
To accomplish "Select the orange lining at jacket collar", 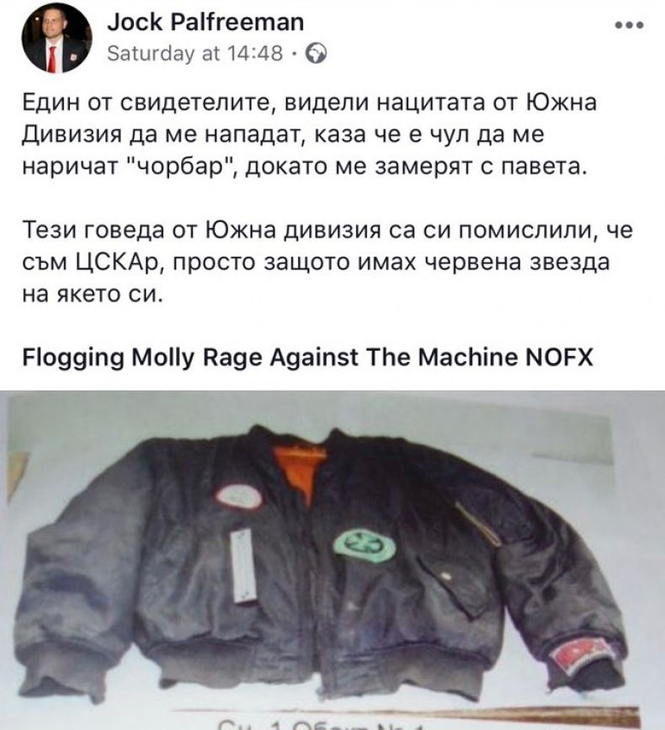I will 301,472.
